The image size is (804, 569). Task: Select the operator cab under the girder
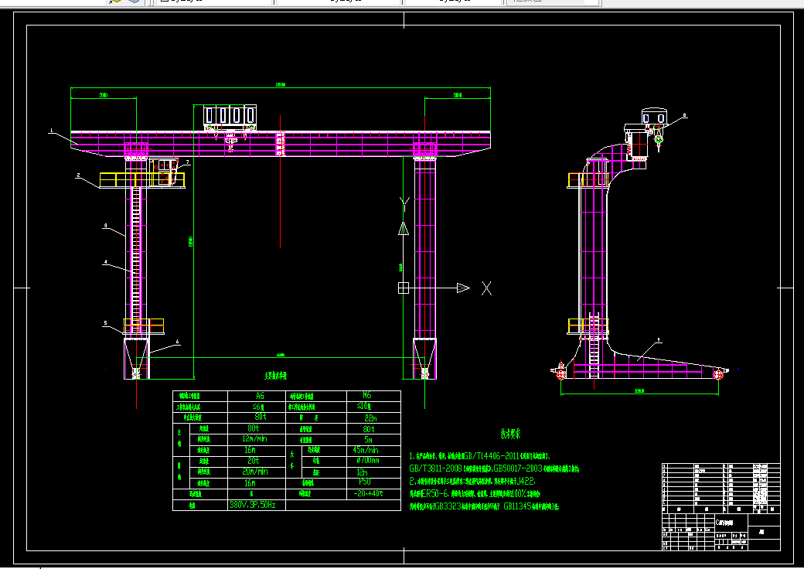pyautogui.click(x=165, y=172)
